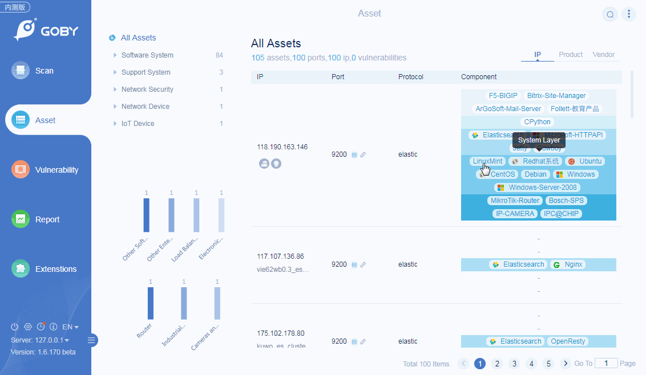Go to page 5
This screenshot has width=646, height=375.
pyautogui.click(x=548, y=364)
